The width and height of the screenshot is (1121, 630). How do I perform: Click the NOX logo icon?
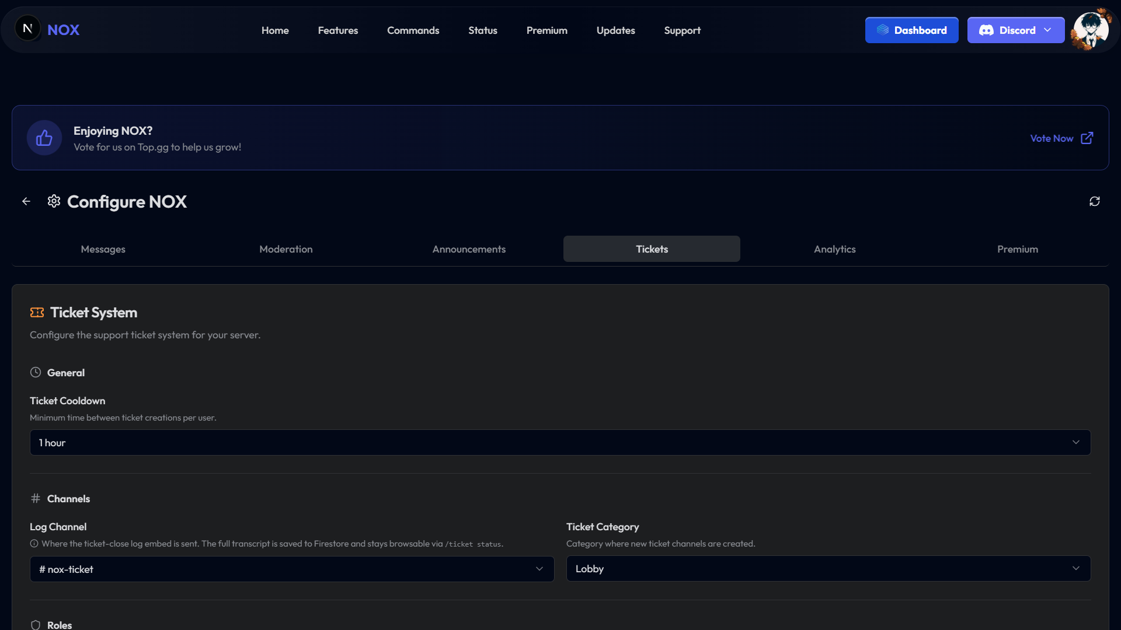(27, 29)
